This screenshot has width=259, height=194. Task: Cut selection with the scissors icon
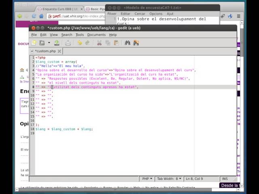coord(99,43)
